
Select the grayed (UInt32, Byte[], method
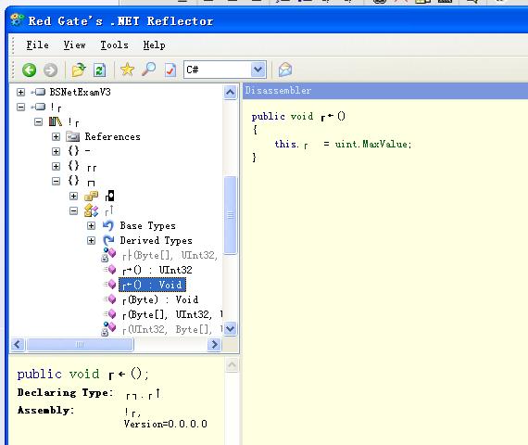tap(172, 329)
